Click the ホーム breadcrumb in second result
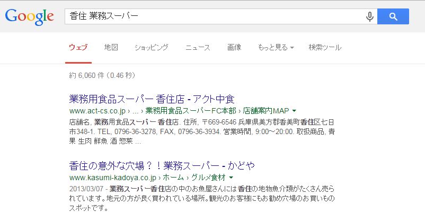 coord(173,178)
